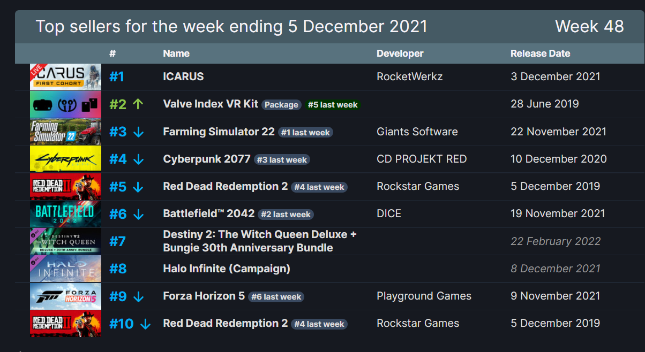Open the Halo Infinite thumbnail image

[65, 269]
